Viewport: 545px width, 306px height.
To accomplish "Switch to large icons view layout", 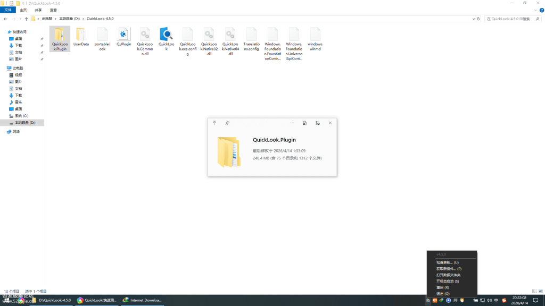I will [x=541, y=291].
